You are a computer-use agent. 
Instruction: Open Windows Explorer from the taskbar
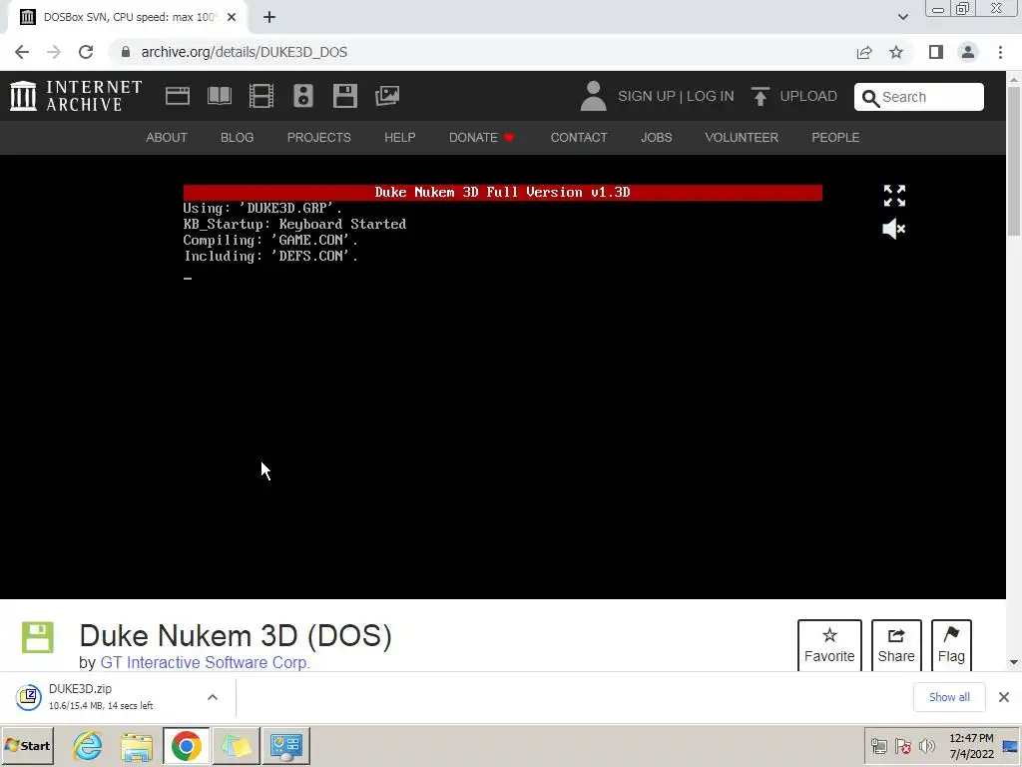pos(136,746)
